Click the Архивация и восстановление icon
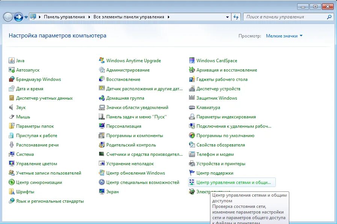Image resolution: width=337 pixels, height=224 pixels. click(x=192, y=70)
